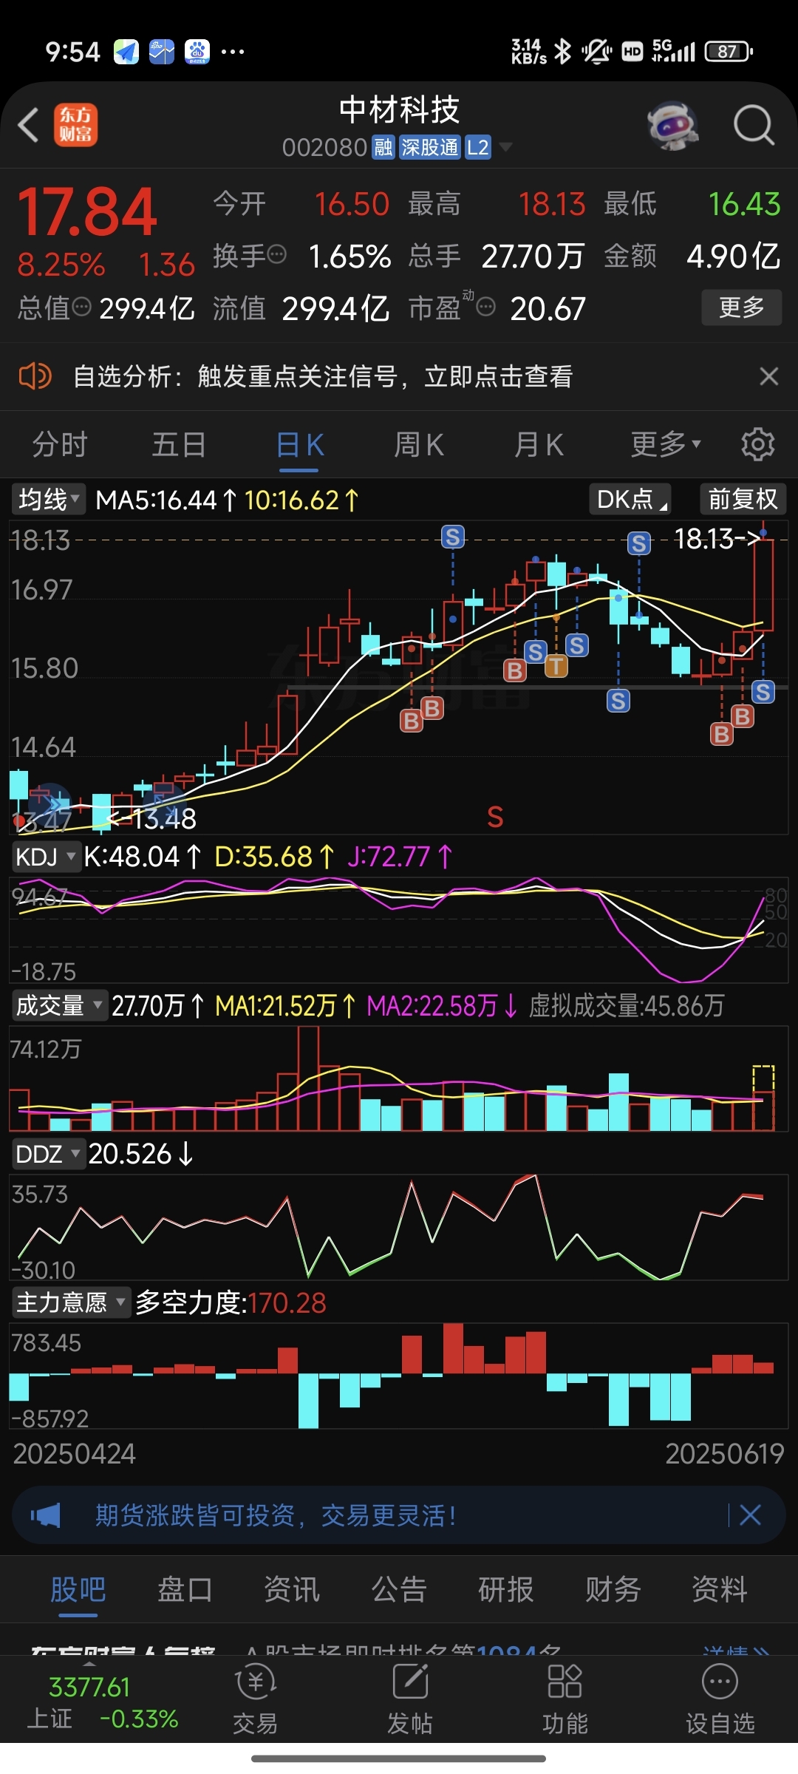The height and width of the screenshot is (1774, 798).
Task: Open the 盘口 tab
Action: coord(185,1588)
